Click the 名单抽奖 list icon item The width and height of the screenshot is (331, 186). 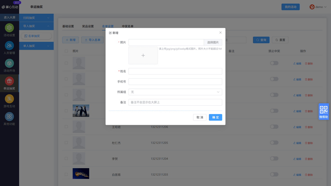[36, 36]
